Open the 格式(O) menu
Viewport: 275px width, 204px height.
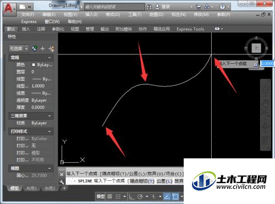[113, 14]
